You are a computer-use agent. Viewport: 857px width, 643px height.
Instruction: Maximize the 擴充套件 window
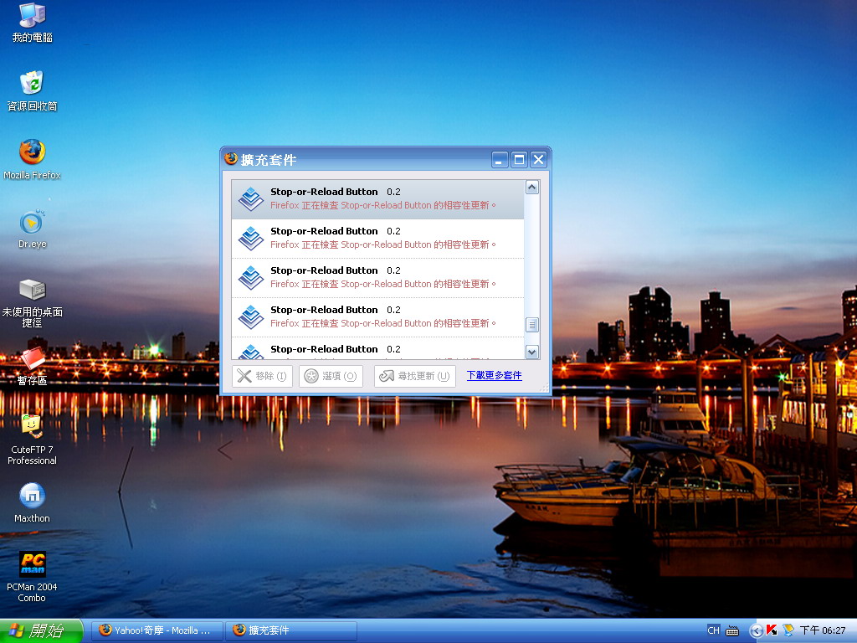click(519, 160)
